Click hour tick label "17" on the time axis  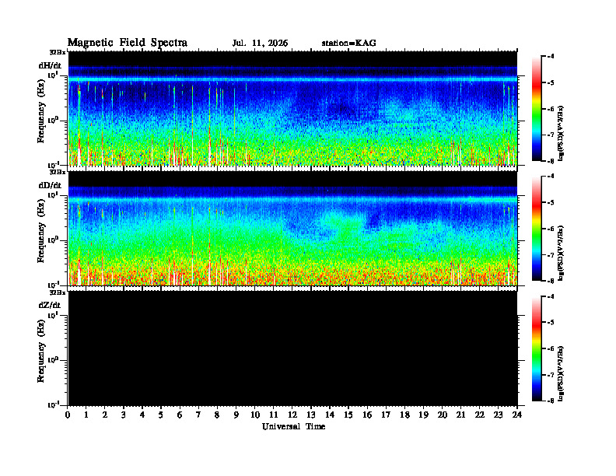click(387, 415)
